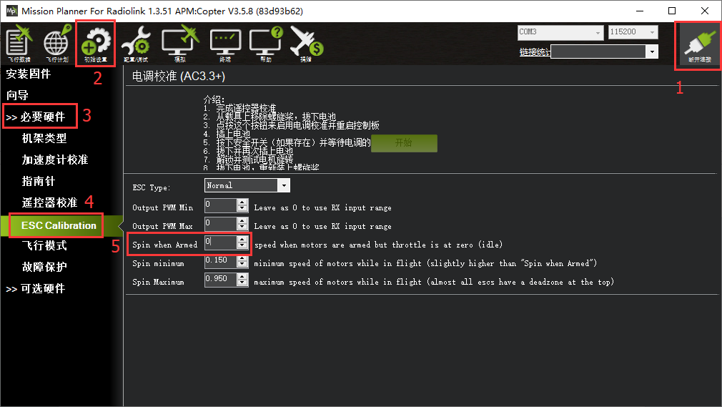This screenshot has height=407, width=722.
Task: Click the Initial Setup (初始设置) gear icon
Action: coord(95,44)
